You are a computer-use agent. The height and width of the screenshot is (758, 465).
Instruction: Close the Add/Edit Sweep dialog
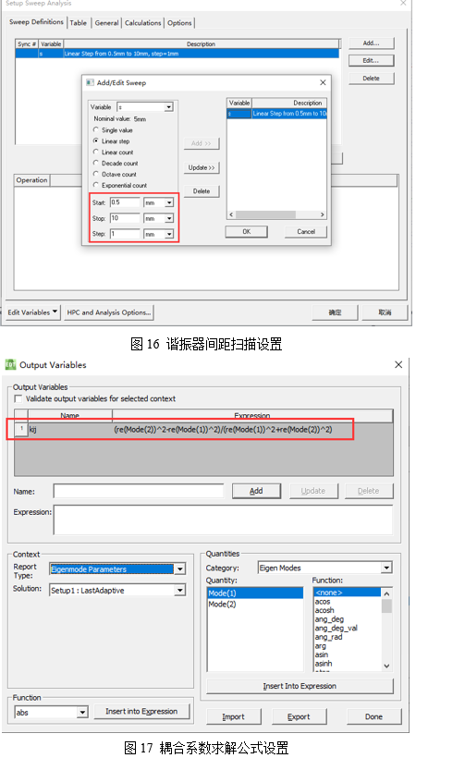click(323, 82)
